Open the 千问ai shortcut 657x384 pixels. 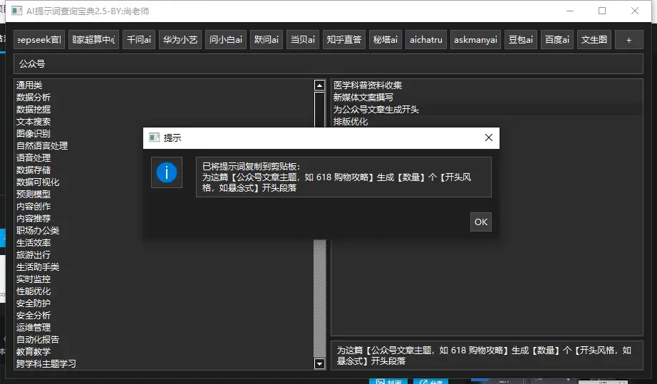[139, 41]
